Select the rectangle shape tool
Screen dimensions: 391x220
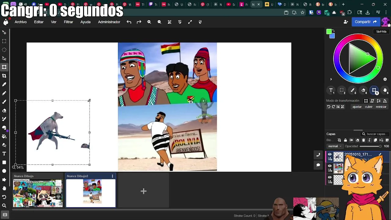point(4,162)
